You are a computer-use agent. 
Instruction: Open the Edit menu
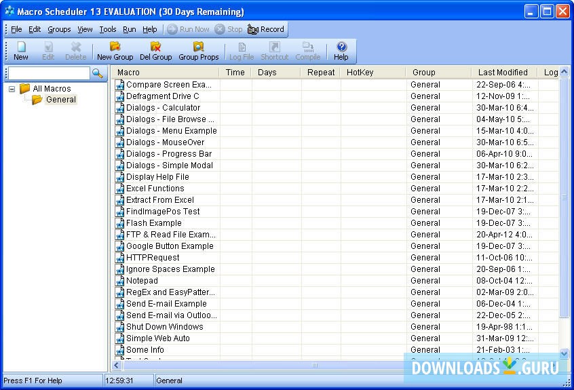point(35,29)
